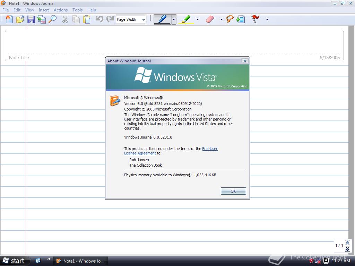This screenshot has width=355, height=266.
Task: Open the Help menu
Action: [x=92, y=10]
